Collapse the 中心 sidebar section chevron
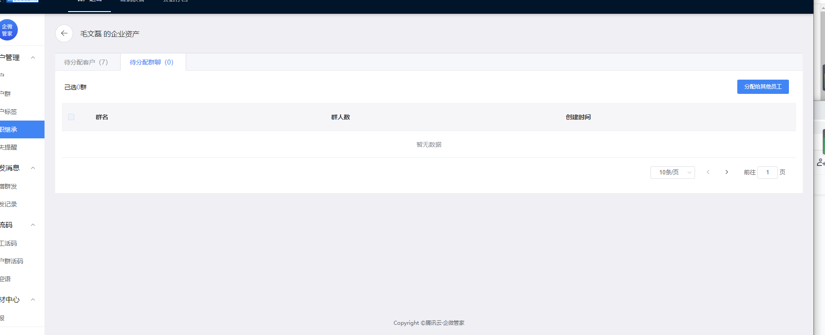 click(33, 299)
